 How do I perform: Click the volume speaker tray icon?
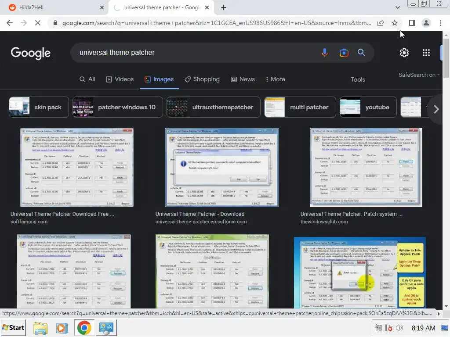click(x=399, y=328)
